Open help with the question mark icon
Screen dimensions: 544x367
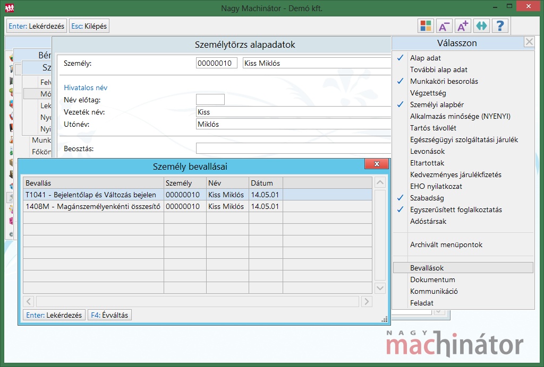point(500,25)
